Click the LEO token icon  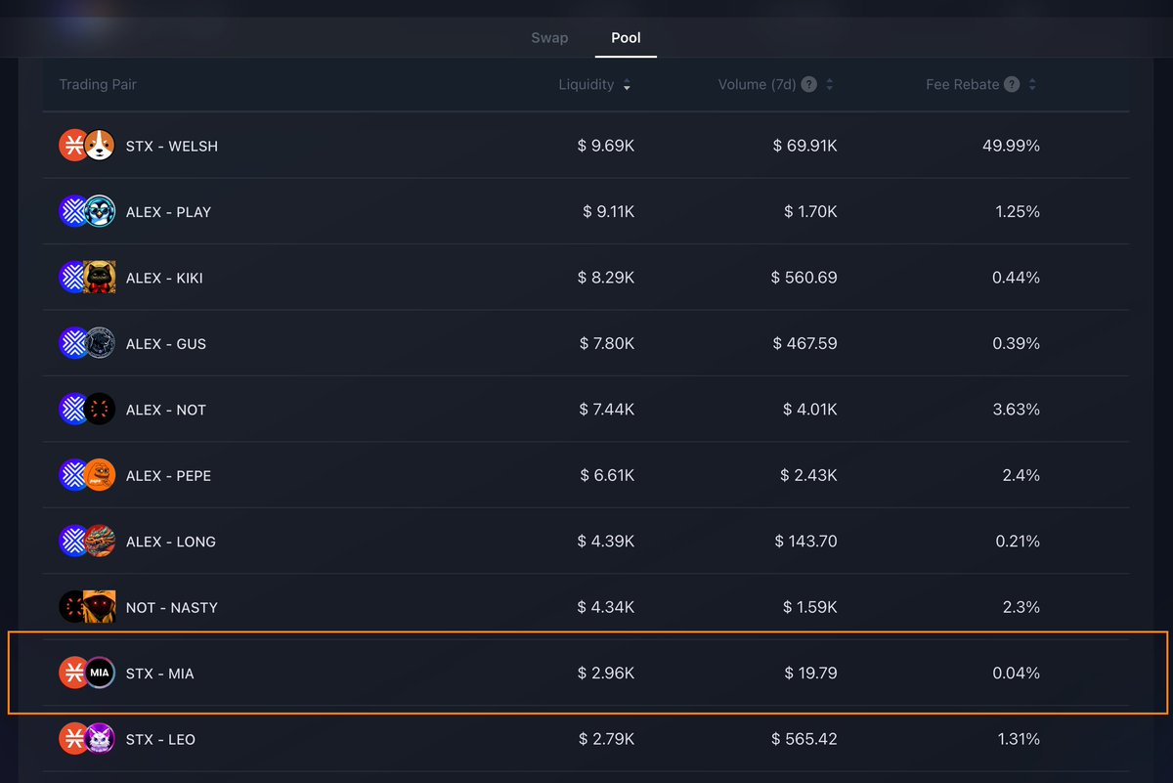100,739
